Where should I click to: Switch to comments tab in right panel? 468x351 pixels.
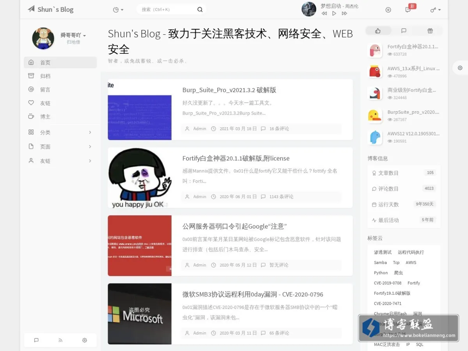(404, 31)
